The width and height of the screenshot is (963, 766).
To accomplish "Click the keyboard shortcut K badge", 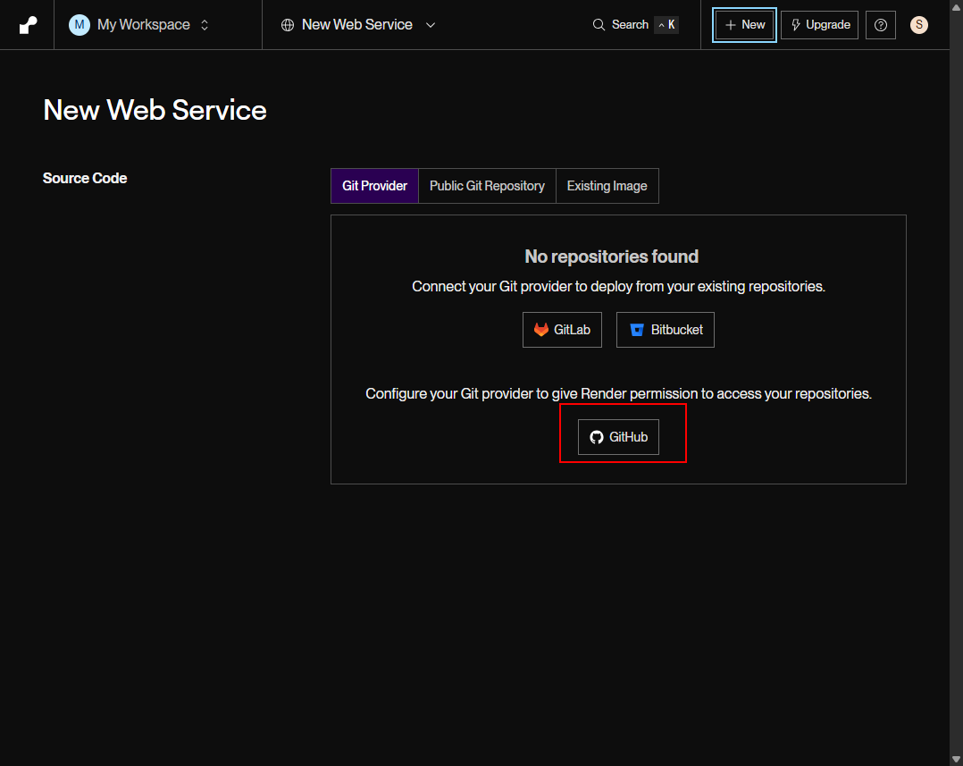I will [666, 25].
